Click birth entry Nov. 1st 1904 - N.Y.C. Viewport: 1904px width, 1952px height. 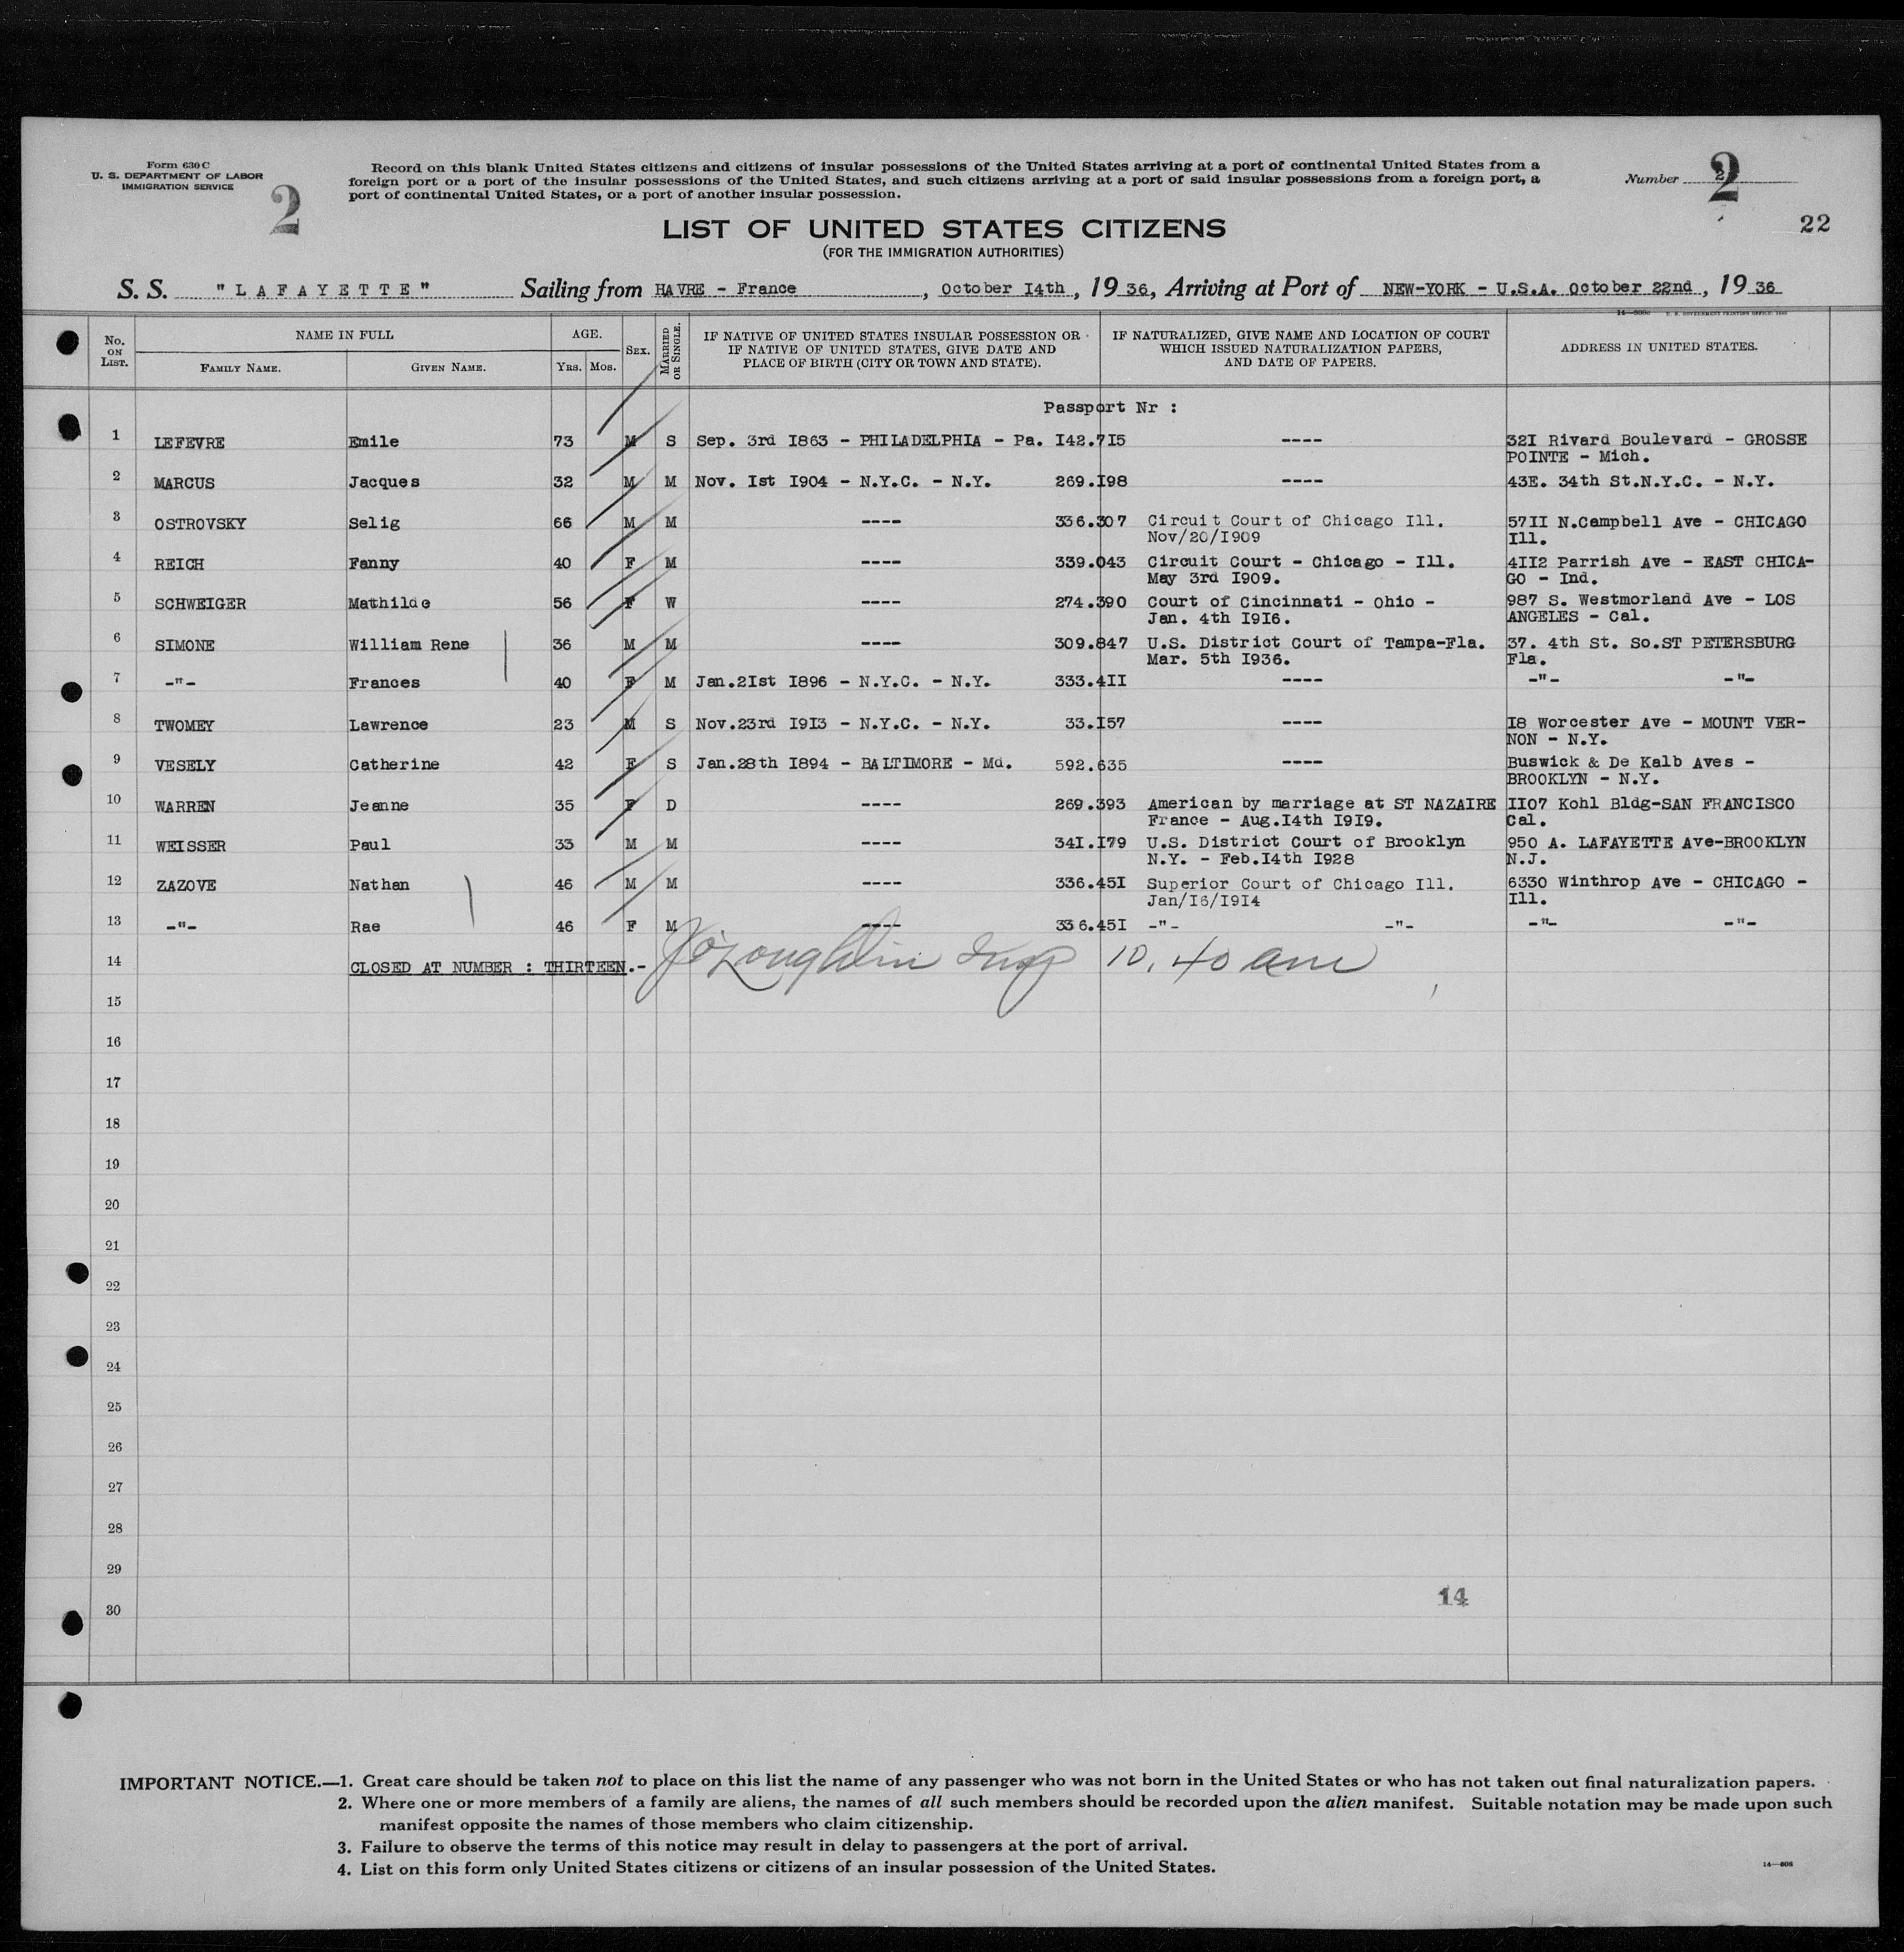tap(842, 482)
